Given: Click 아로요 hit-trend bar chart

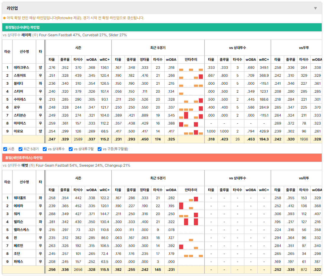Looking at the screenshot, I should click(191, 131).
